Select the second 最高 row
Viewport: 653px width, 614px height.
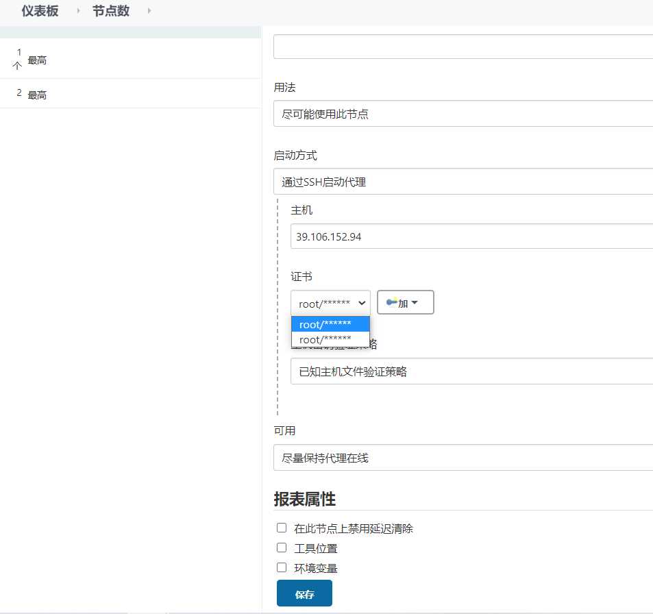tap(130, 94)
